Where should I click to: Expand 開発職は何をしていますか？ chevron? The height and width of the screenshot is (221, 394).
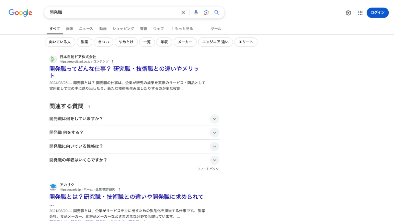[x=215, y=119]
